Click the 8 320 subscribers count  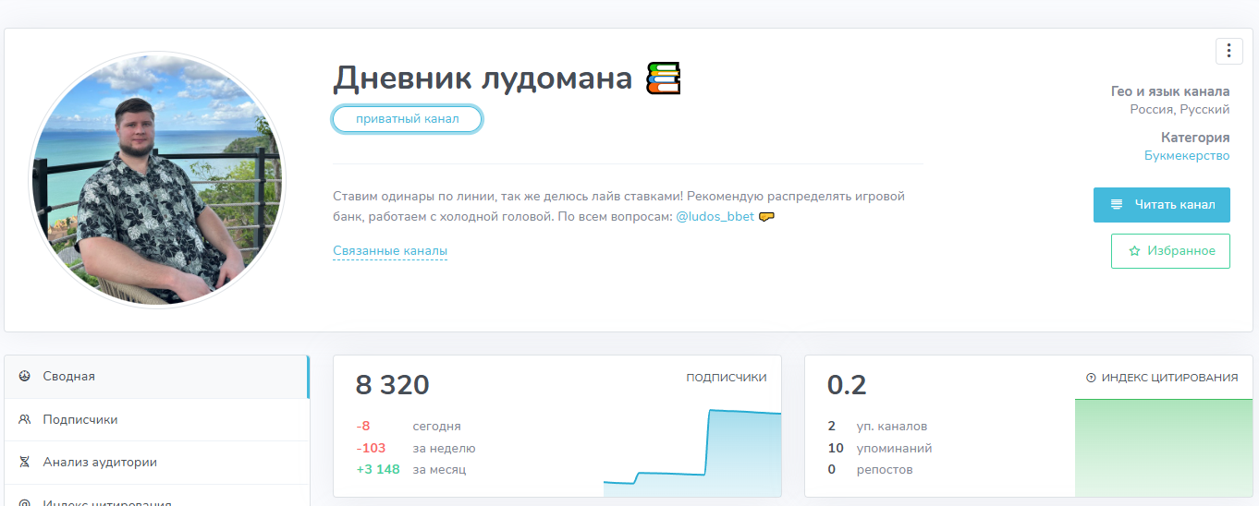(x=393, y=385)
